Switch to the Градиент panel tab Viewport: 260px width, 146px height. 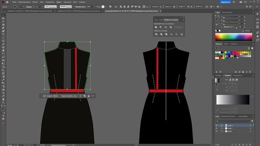[x=227, y=75]
